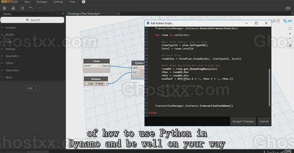Click the '+' add input button on Python node
Screen dimensions: 294x153
pyautogui.click(x=141, y=68)
